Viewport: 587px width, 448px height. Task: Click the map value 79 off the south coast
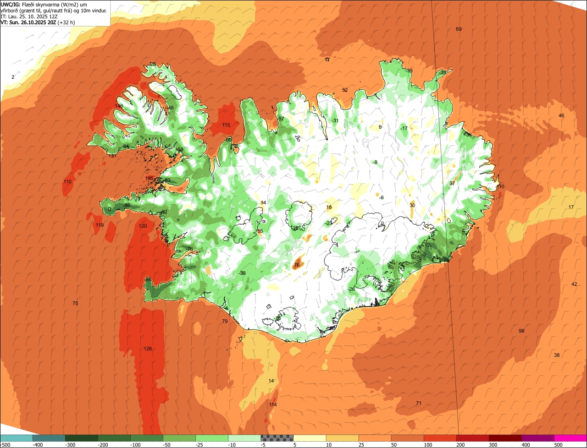click(225, 321)
